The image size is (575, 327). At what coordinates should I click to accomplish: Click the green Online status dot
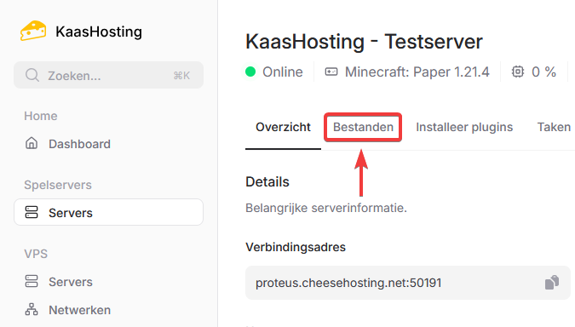[250, 72]
